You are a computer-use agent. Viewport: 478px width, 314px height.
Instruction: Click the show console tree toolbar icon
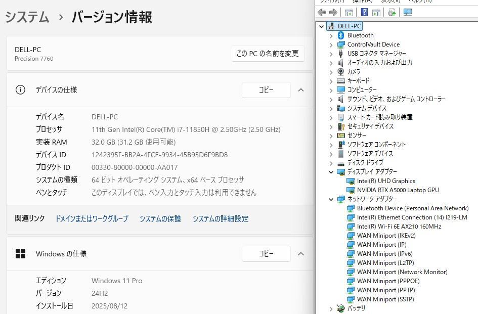point(349,12)
